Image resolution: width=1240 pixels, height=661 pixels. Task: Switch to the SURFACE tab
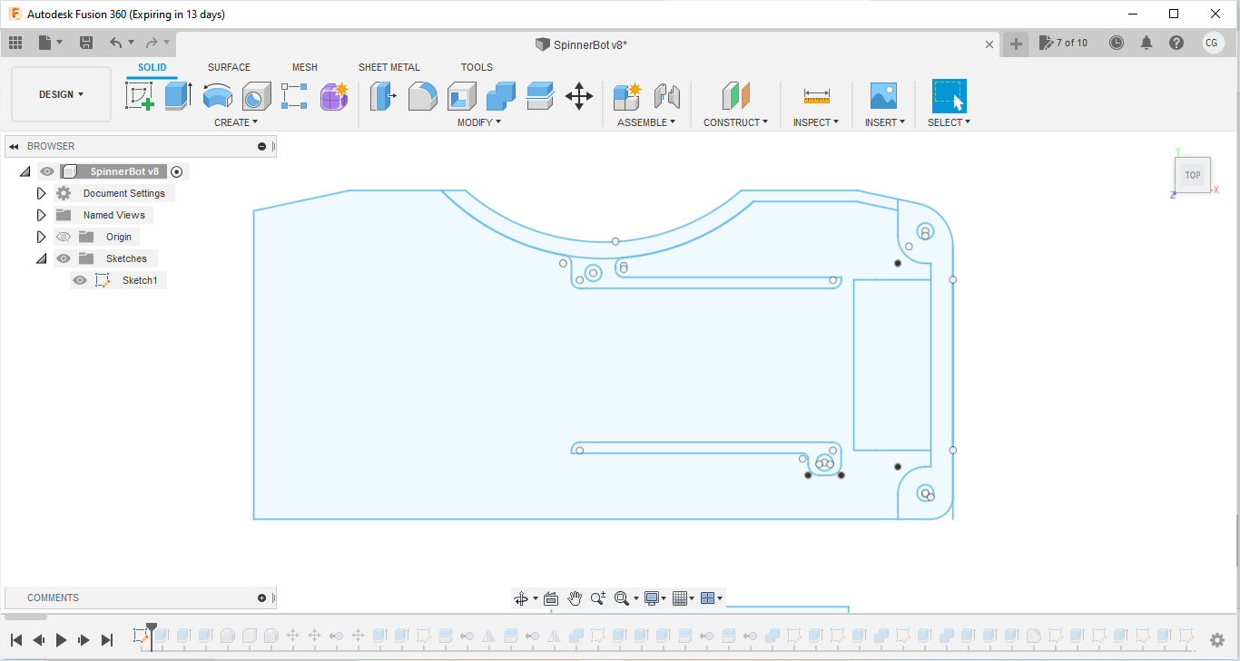(229, 67)
